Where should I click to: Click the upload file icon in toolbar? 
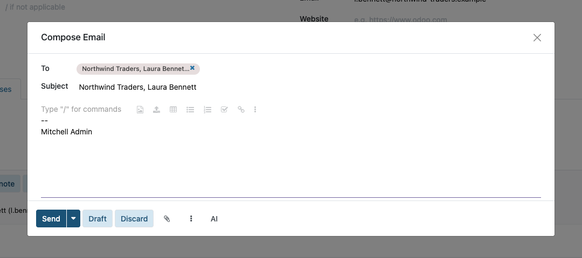point(157,110)
